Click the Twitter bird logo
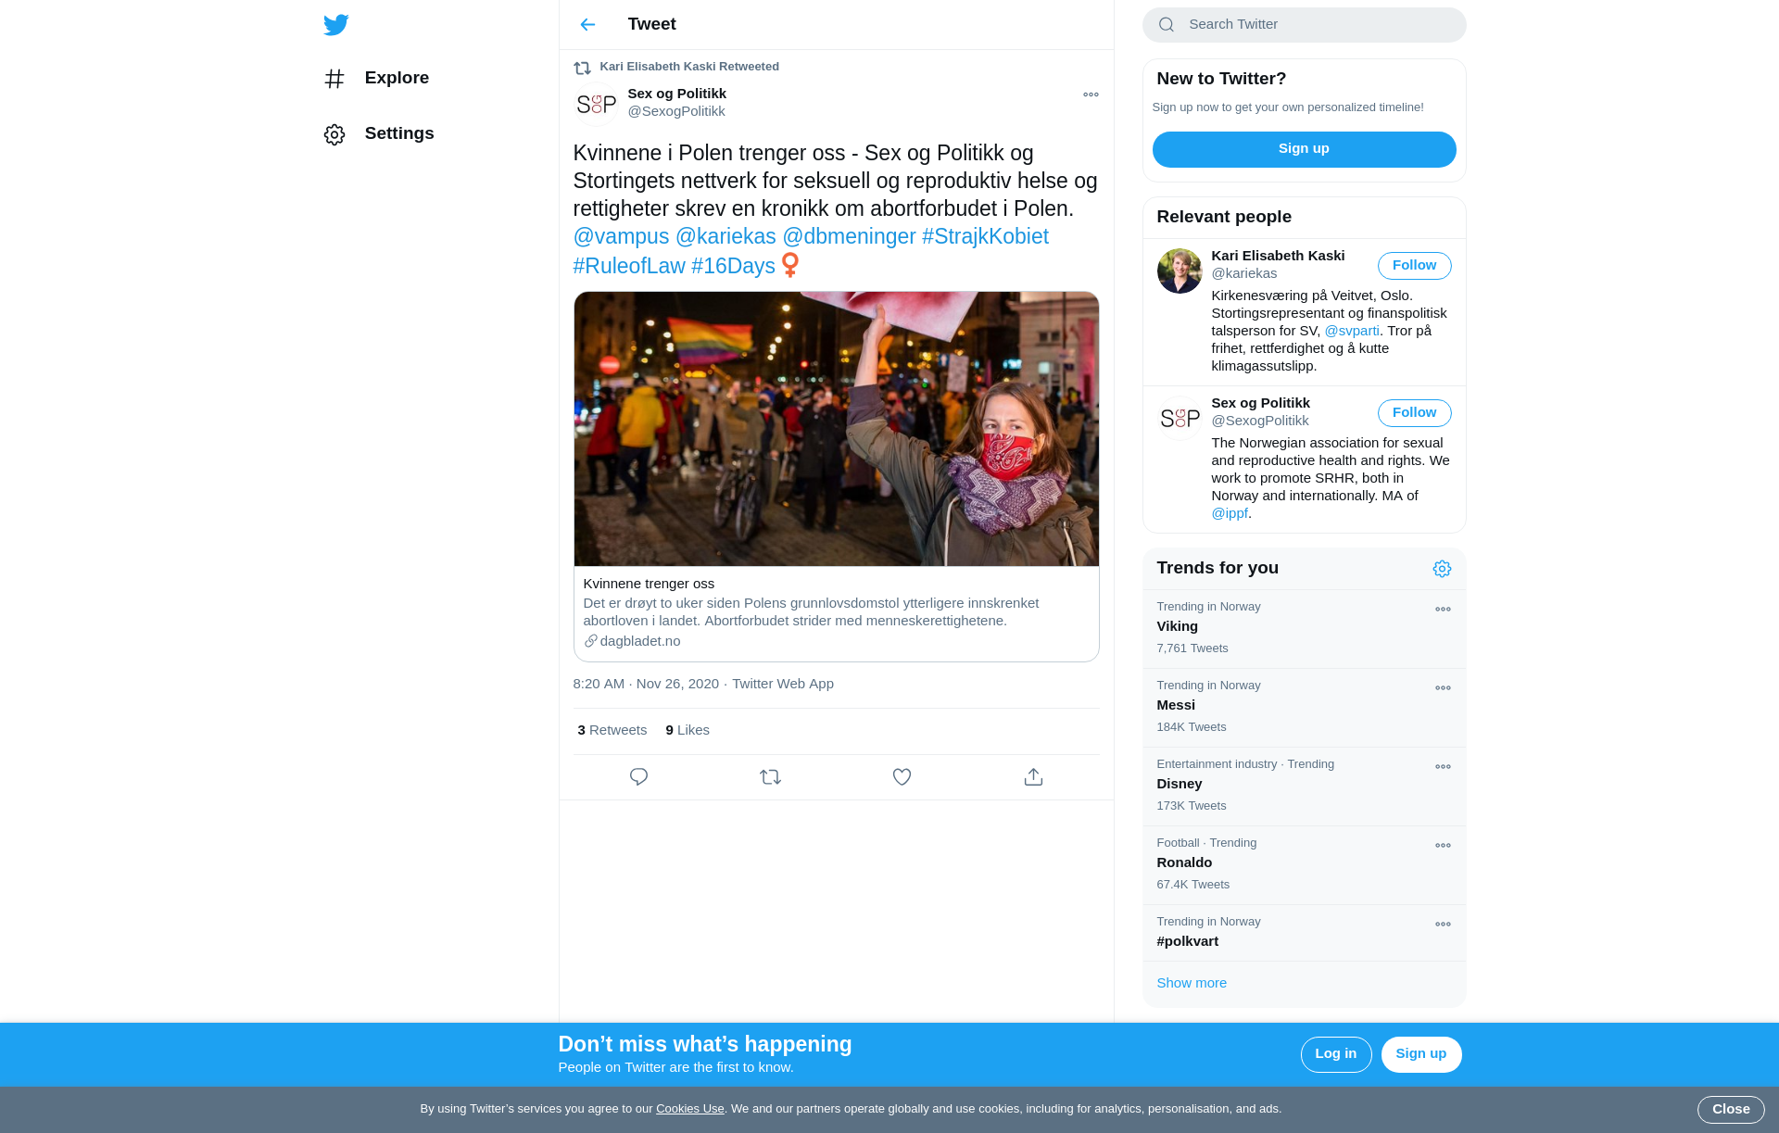 pyautogui.click(x=336, y=25)
